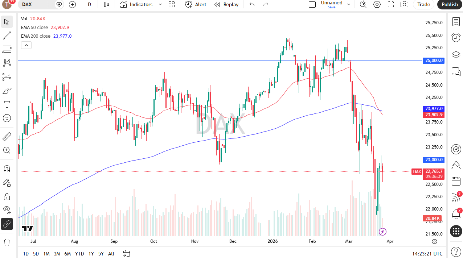Viewport: 463px width, 258px height.
Task: Select the Trend Line drawing tool
Action: [7, 35]
